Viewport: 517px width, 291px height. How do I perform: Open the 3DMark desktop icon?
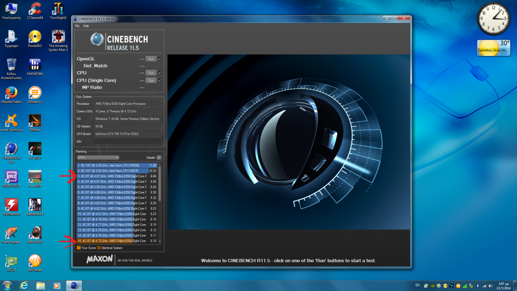[x=35, y=123]
